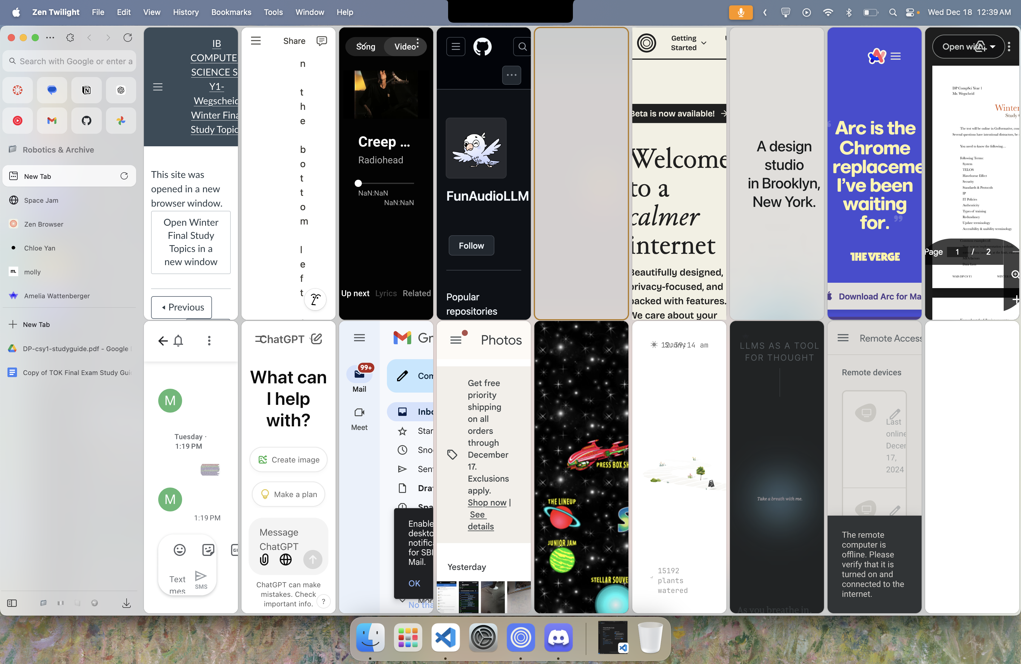
Task: Open the PDF viewer three-dot menu
Action: click(x=1009, y=46)
